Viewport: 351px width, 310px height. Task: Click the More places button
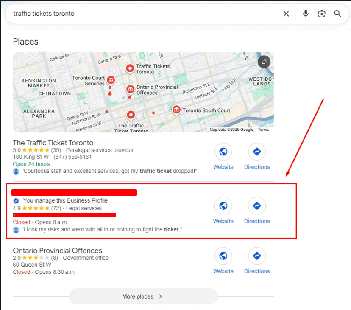(143, 296)
